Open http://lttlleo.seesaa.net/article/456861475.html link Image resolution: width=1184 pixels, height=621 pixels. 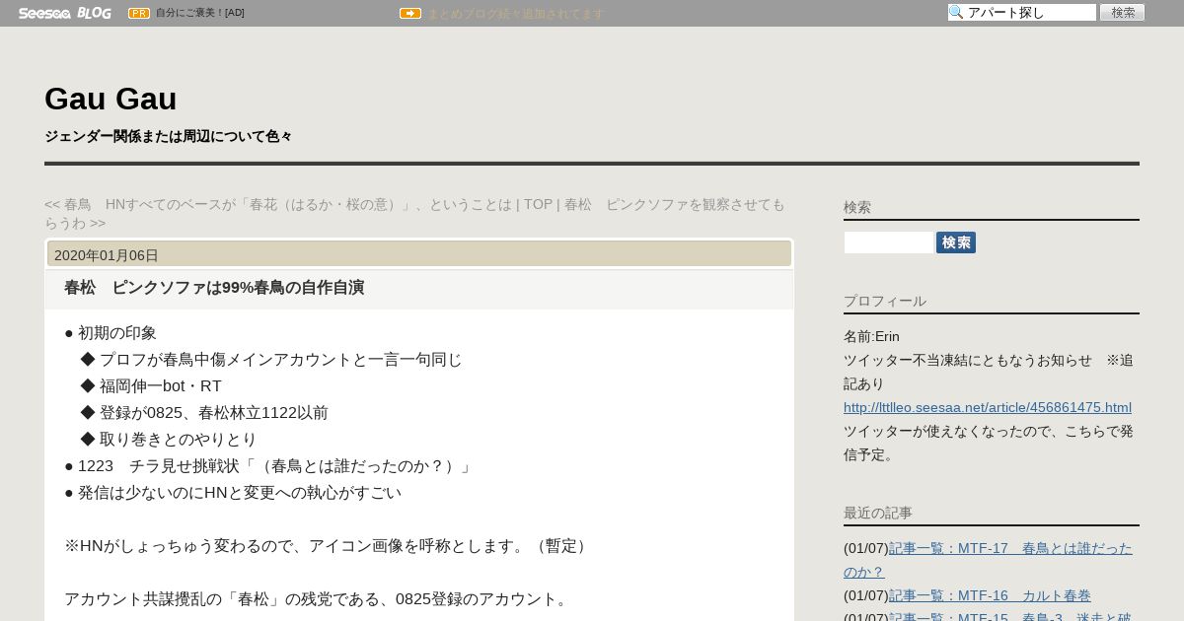click(x=988, y=407)
